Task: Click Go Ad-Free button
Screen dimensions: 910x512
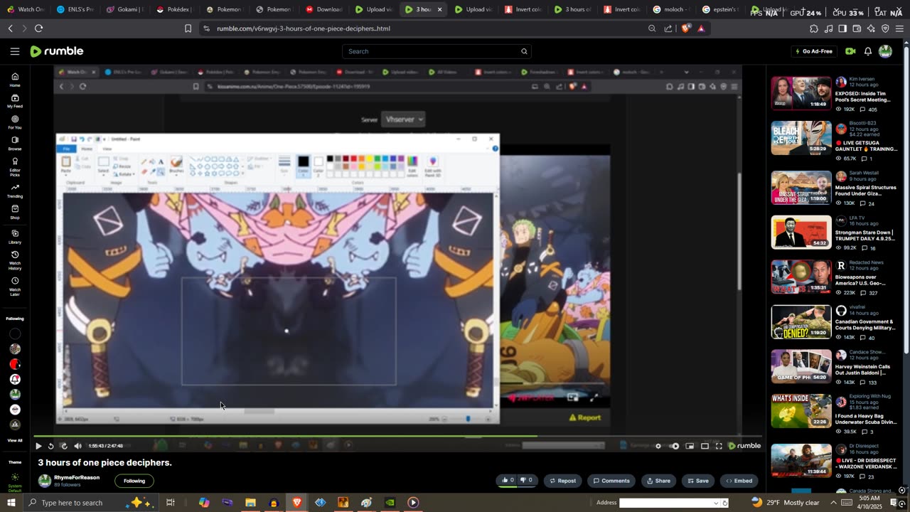Action: click(x=813, y=51)
